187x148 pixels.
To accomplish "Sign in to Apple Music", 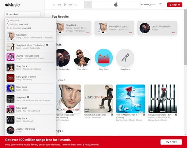I will [x=175, y=5].
